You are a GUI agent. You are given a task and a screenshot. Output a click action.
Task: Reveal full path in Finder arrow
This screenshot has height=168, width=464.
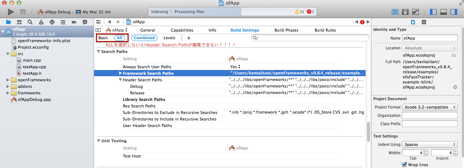(455, 87)
